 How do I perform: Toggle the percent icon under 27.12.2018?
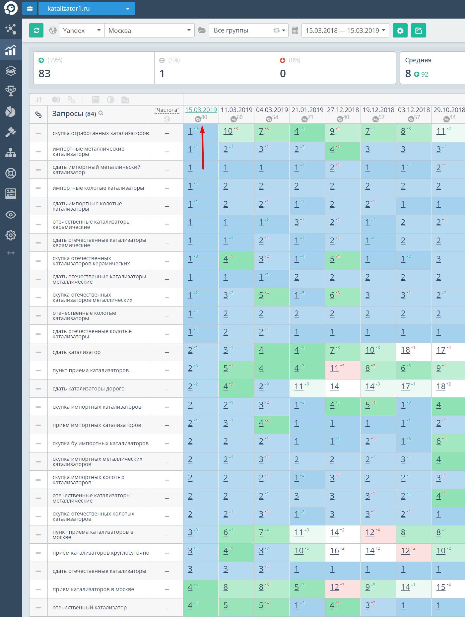click(340, 119)
